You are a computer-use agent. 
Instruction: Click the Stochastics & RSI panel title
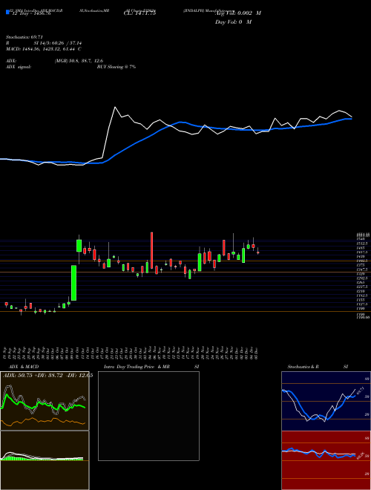(x=318, y=367)
